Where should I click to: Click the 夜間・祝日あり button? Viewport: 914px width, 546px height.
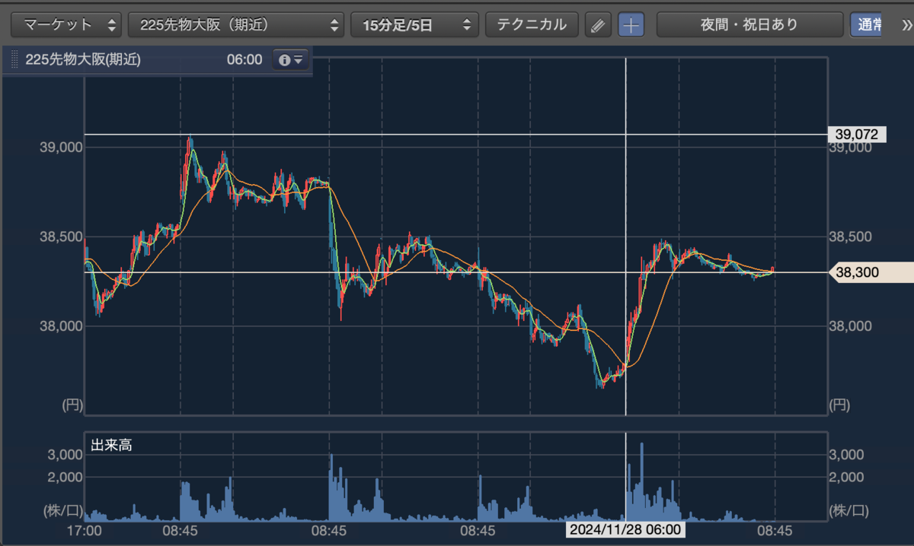(749, 24)
